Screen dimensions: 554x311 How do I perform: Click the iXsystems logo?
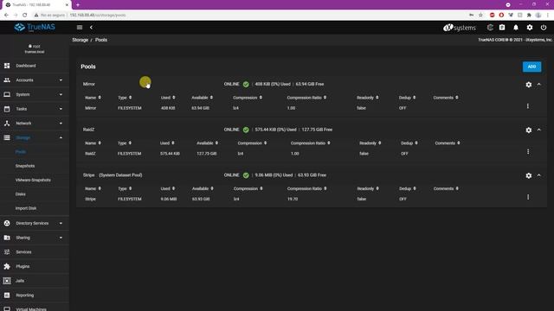click(460, 28)
